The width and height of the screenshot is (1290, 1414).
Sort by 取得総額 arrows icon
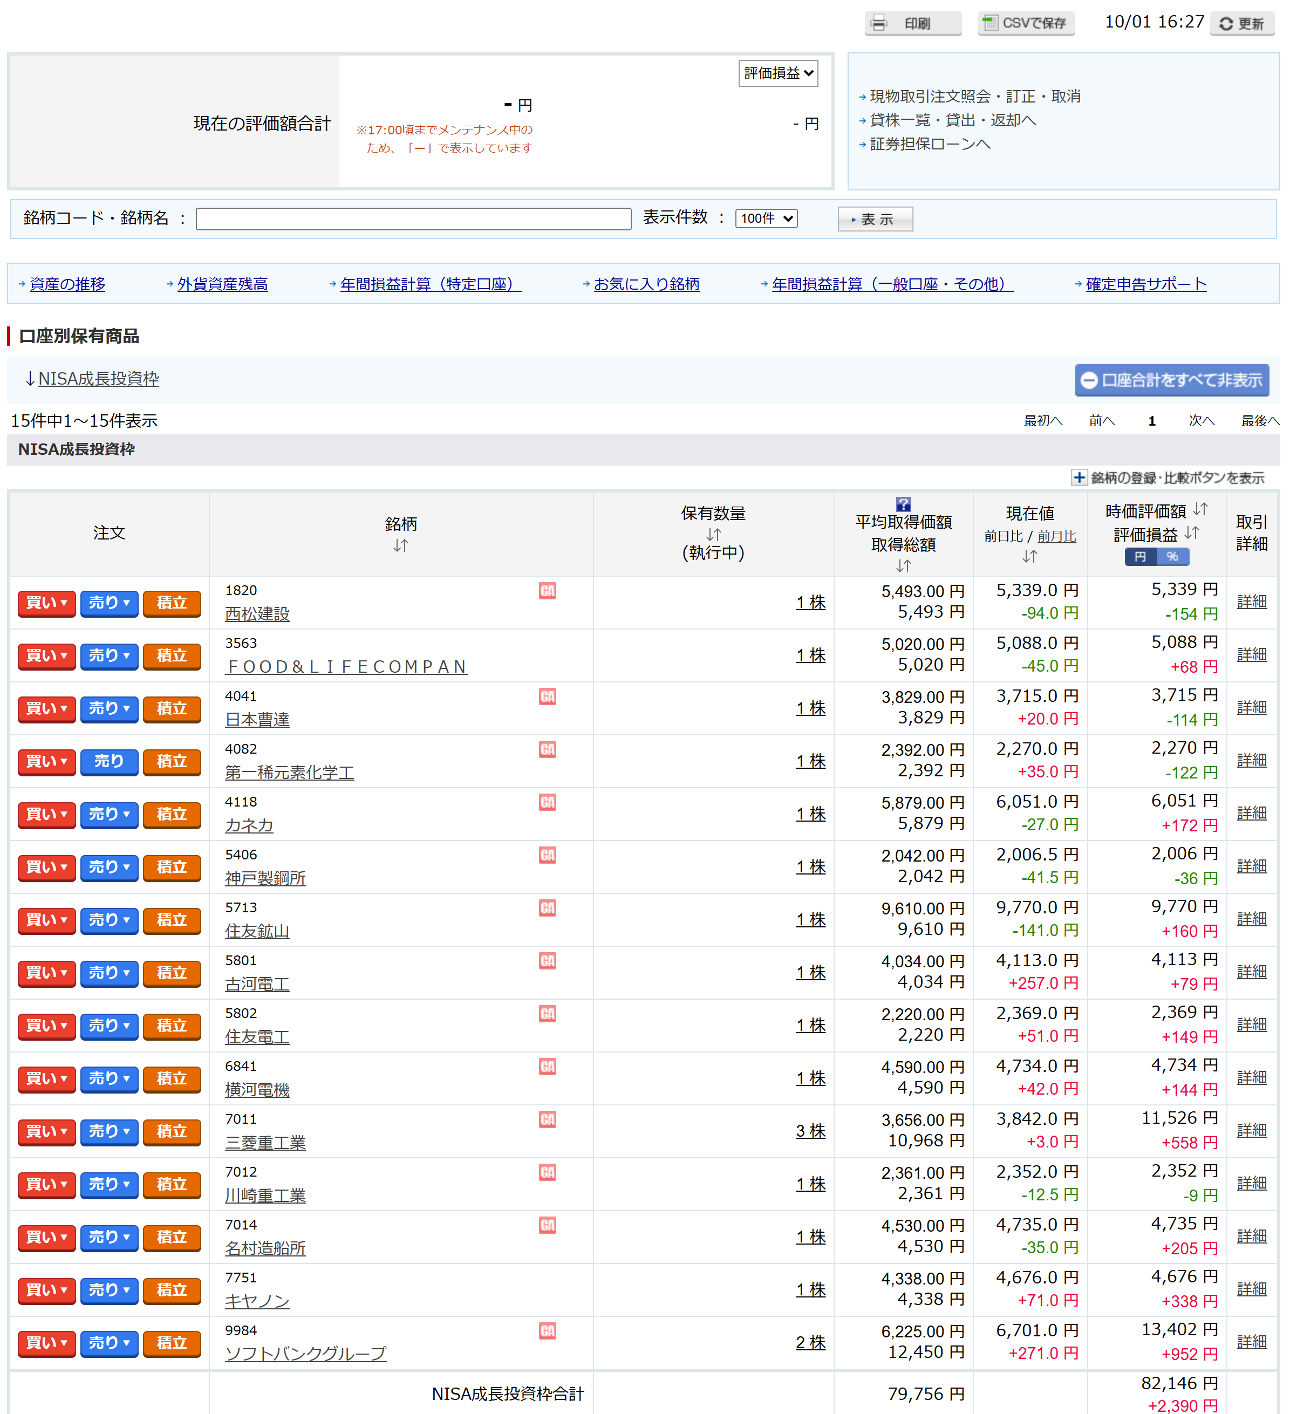click(903, 565)
